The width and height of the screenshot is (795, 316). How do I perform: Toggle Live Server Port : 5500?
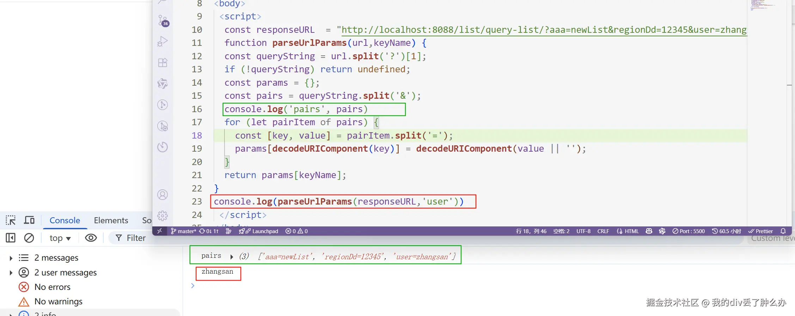tap(689, 231)
